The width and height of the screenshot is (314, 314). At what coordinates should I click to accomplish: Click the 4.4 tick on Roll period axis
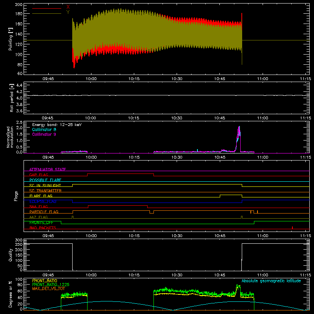point(19,85)
